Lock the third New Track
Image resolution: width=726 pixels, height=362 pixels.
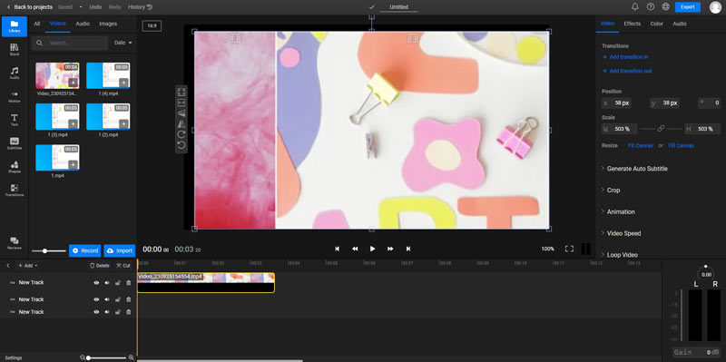(118, 312)
